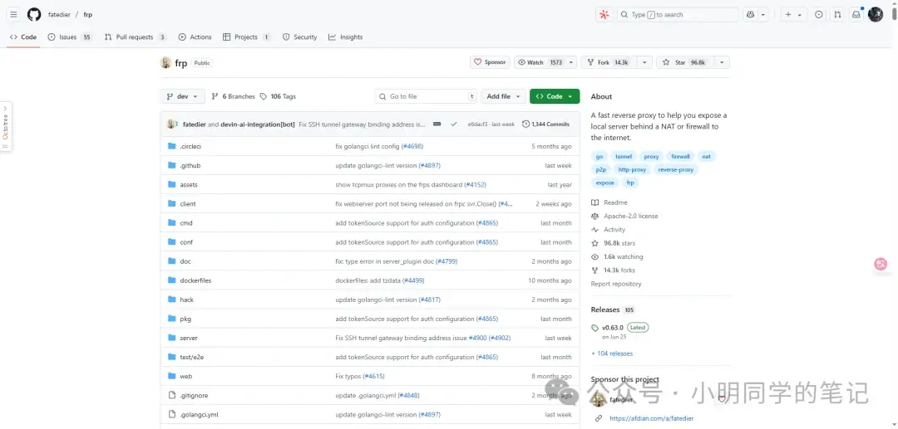
Task: Open the Apache-2.0 license link
Action: (x=624, y=216)
